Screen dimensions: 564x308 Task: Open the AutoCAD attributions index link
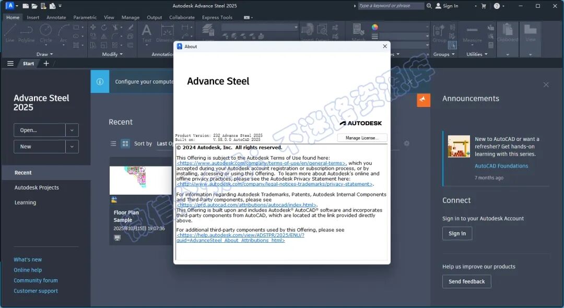246,205
